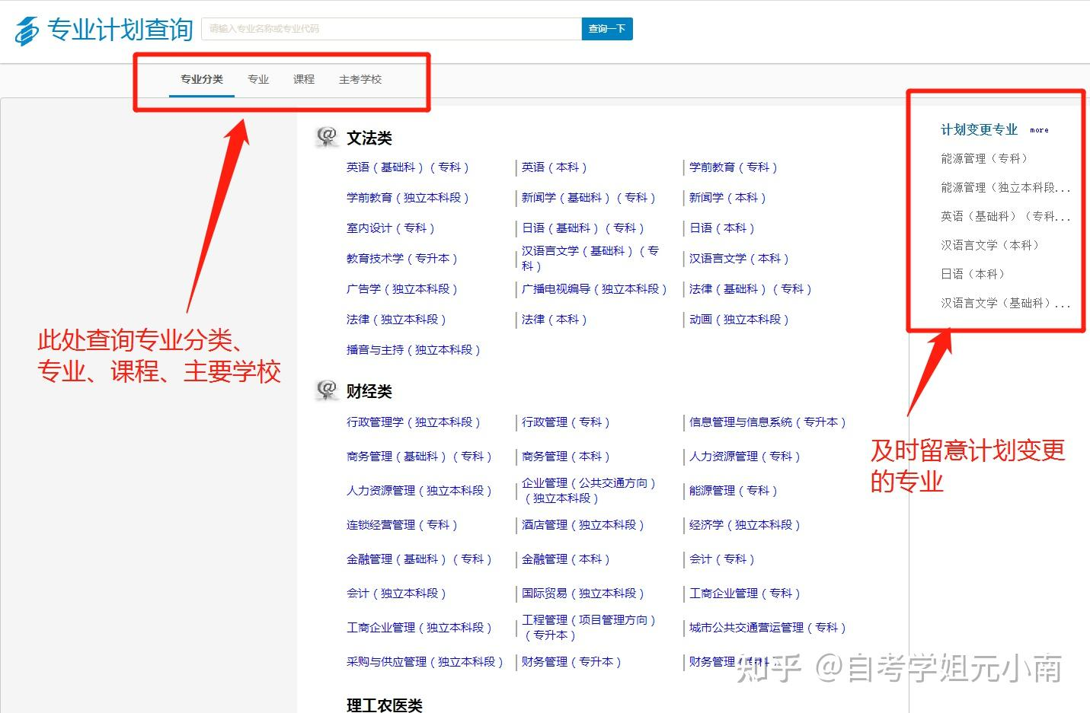Go to the 主考学校 tab
Viewport: 1090px width, 713px height.
point(360,79)
